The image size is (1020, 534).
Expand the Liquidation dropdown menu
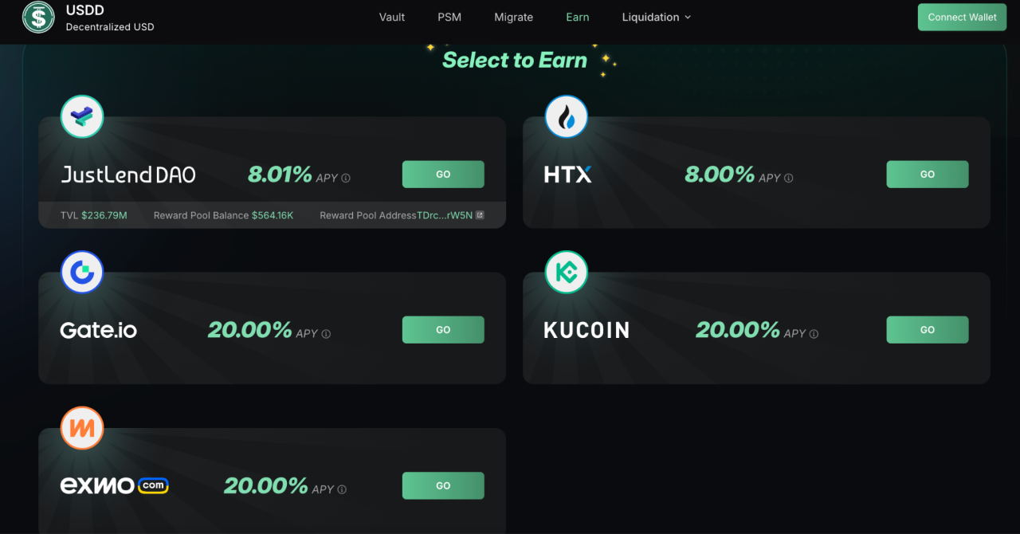(657, 17)
